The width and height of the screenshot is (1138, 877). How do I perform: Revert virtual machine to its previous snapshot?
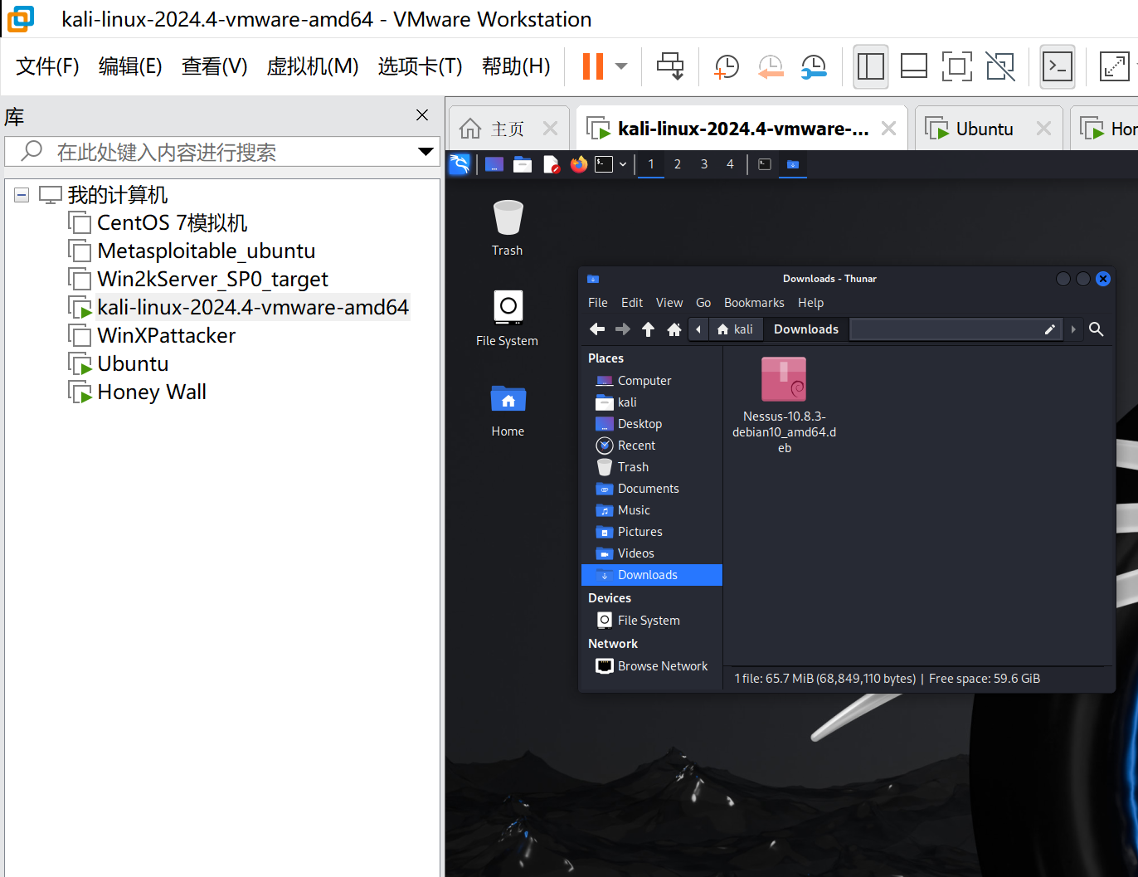point(771,66)
